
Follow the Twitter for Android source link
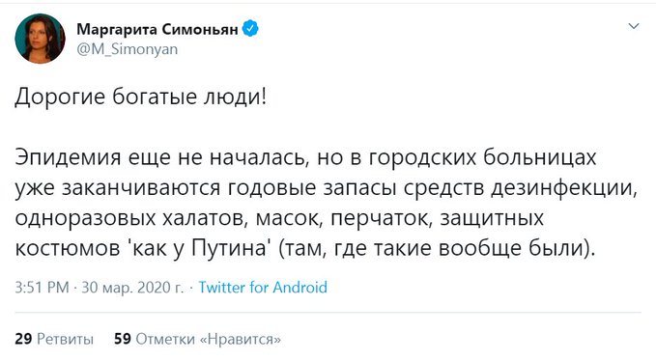263,288
